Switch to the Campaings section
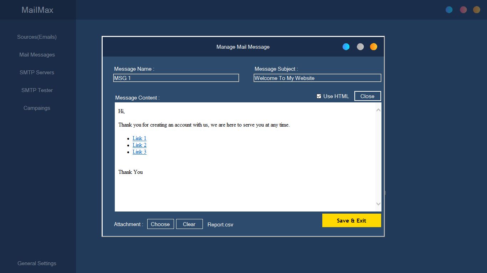 37,108
